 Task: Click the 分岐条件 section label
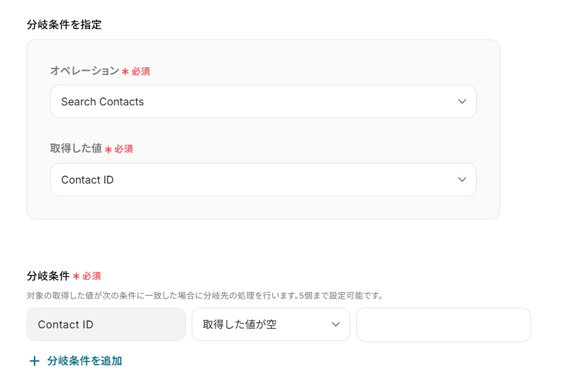point(48,276)
